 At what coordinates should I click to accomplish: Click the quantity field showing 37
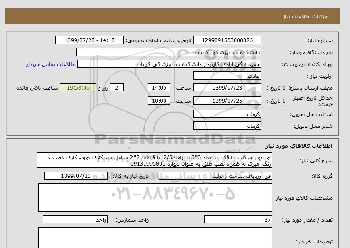(238, 220)
